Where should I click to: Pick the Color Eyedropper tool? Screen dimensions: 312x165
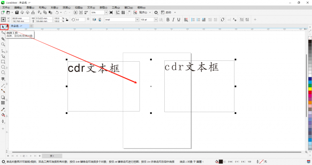pyautogui.click(x=3, y=110)
